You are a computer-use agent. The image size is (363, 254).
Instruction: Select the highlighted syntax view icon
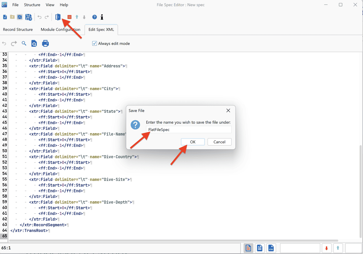coord(248,248)
